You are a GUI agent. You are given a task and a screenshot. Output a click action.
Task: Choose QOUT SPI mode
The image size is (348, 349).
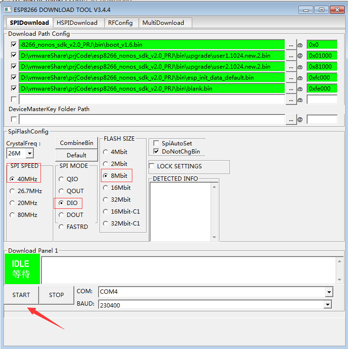(x=71, y=191)
